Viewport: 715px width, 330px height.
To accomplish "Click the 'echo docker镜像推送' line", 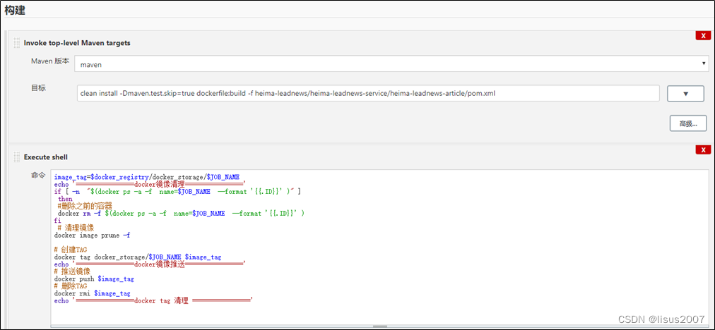I will (150, 264).
